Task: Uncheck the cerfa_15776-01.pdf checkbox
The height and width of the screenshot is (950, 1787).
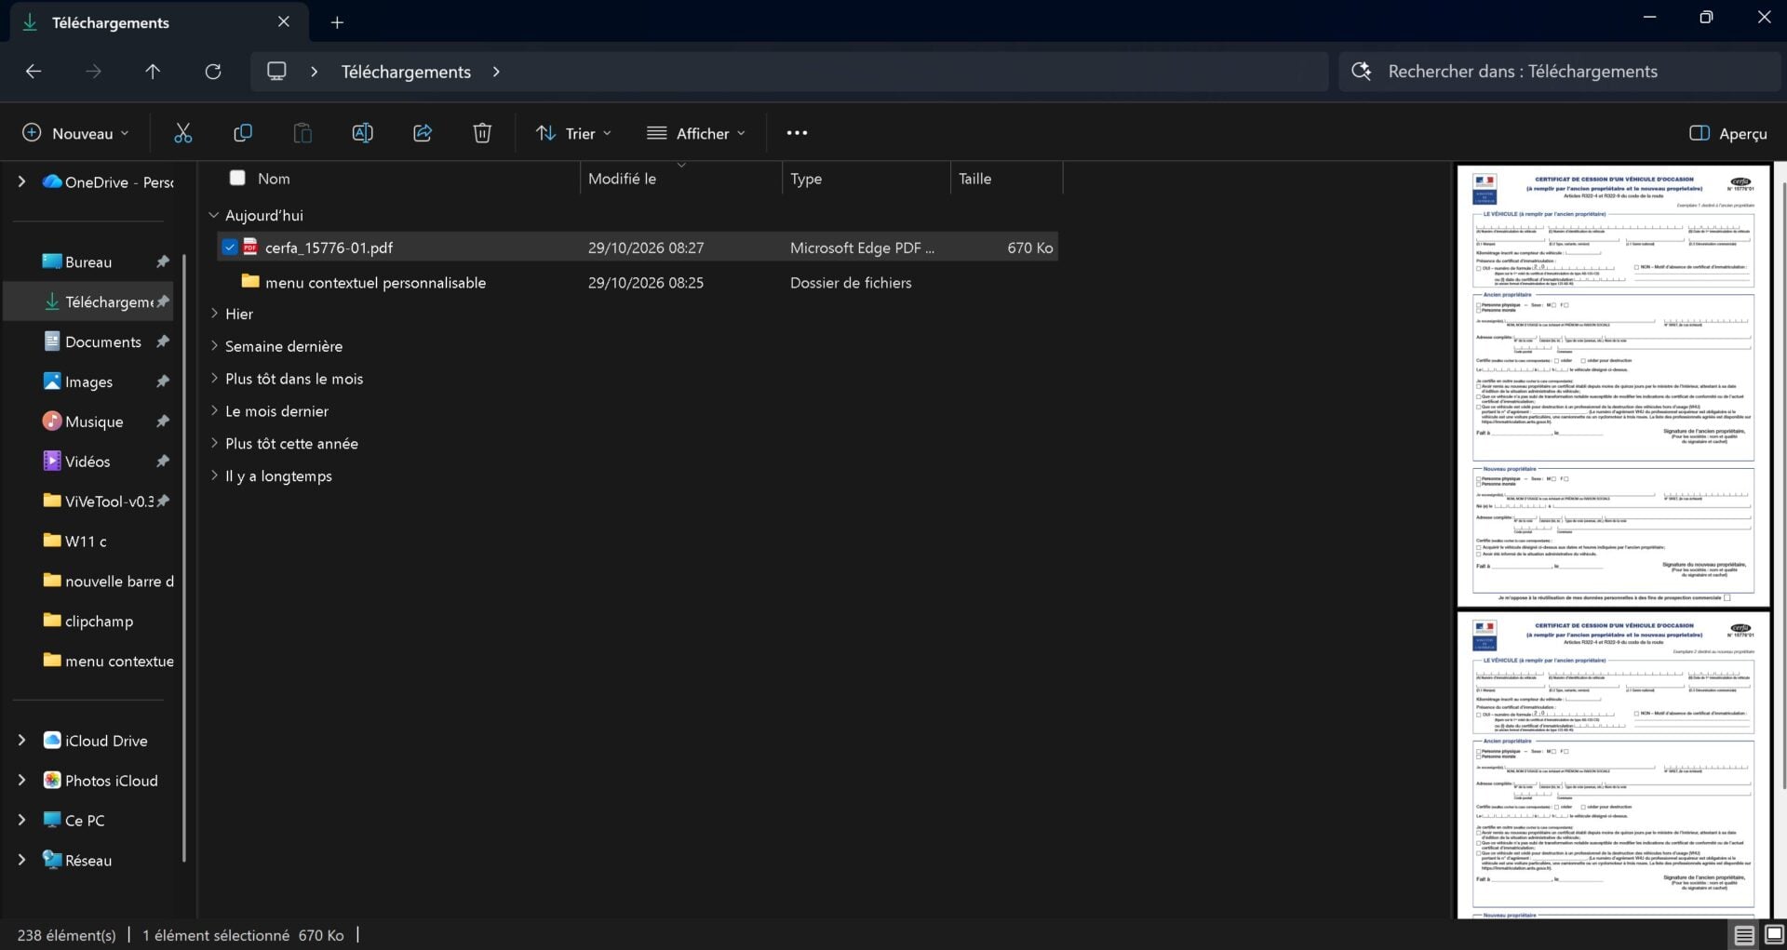Action: click(229, 248)
